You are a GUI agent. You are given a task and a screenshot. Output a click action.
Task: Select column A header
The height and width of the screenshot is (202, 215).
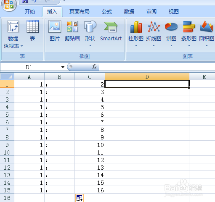point(29,77)
